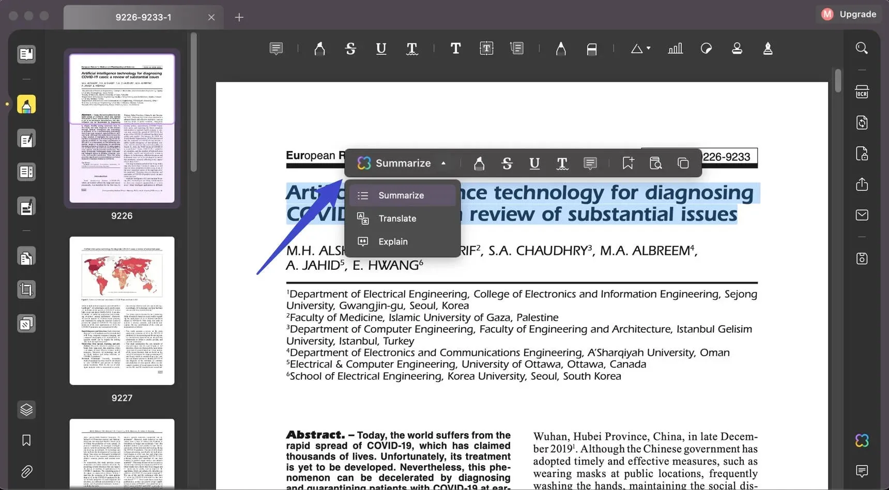Choose Translate from the AI menu
The height and width of the screenshot is (490, 889).
pyautogui.click(x=397, y=219)
